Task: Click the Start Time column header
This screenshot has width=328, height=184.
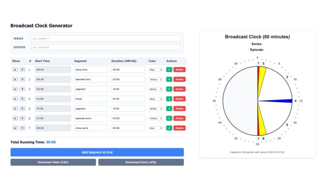Action: coord(42,61)
